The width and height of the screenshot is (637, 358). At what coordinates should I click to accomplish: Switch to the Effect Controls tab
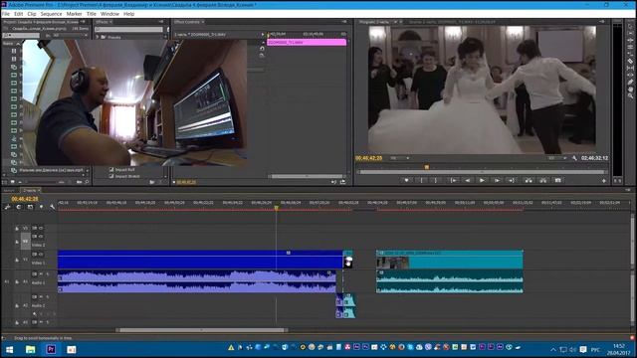pyautogui.click(x=187, y=22)
